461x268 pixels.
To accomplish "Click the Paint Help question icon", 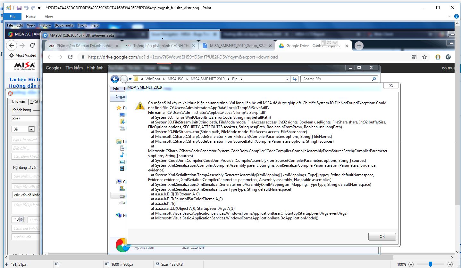I will tap(457, 16).
